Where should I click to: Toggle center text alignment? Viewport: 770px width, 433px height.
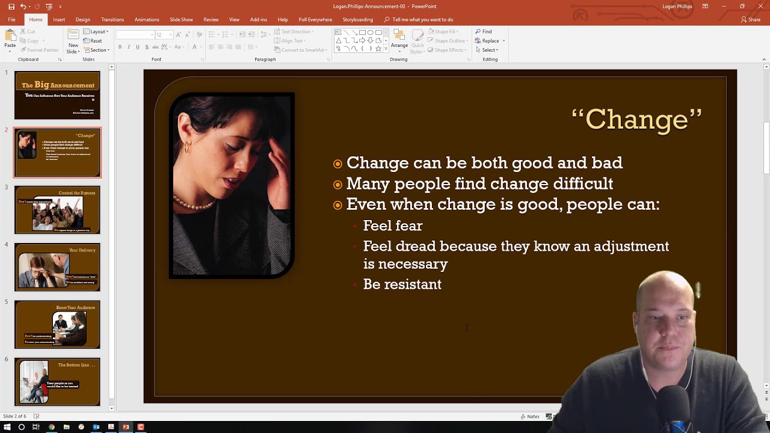click(220, 47)
